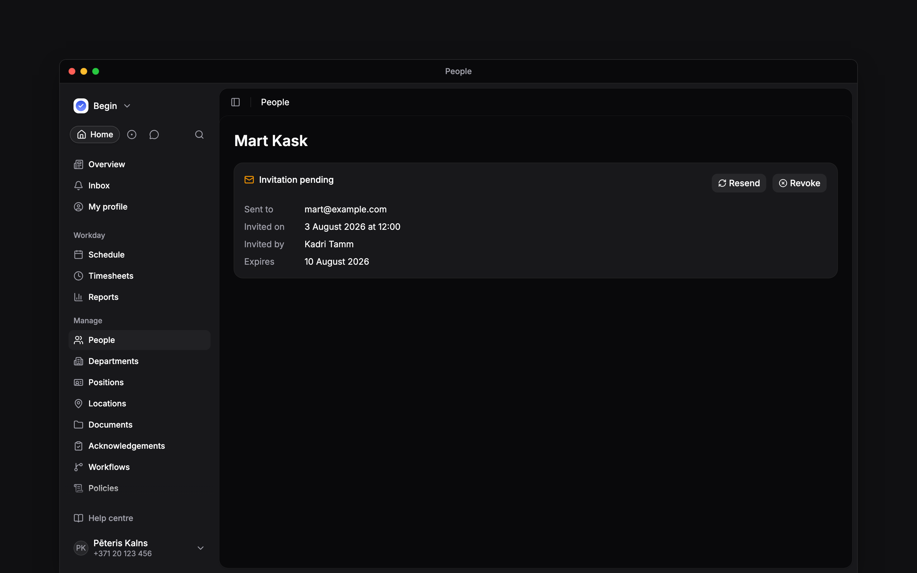Click the People breadcrumb in header

(x=275, y=102)
